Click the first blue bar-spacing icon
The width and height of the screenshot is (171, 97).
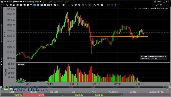(x=108, y=5)
